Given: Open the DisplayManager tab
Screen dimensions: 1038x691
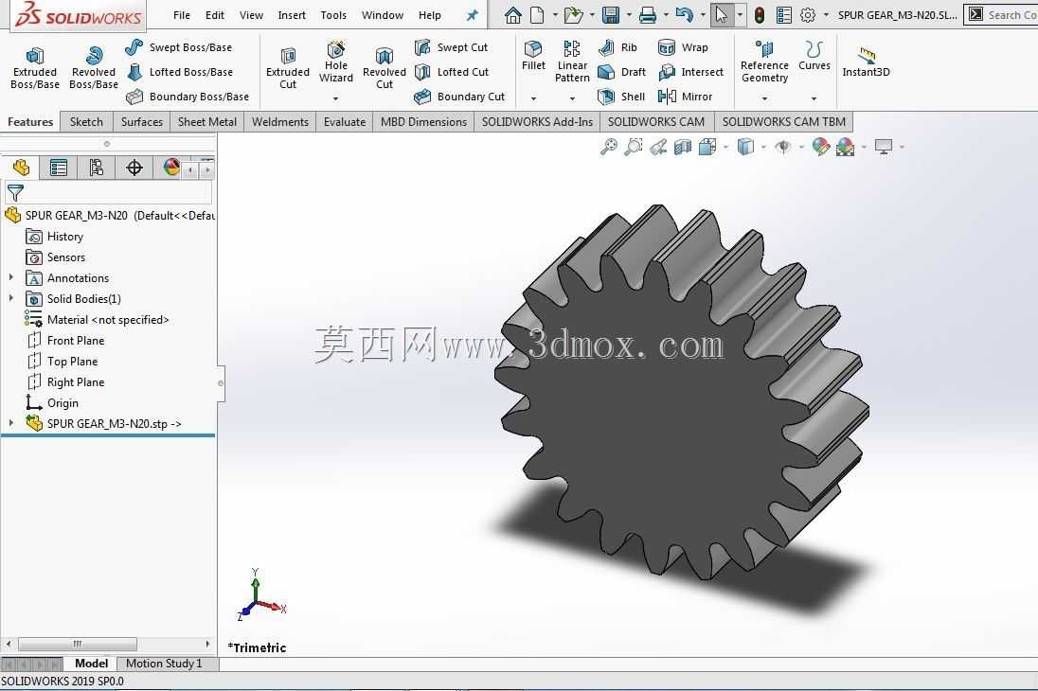Looking at the screenshot, I should (170, 168).
